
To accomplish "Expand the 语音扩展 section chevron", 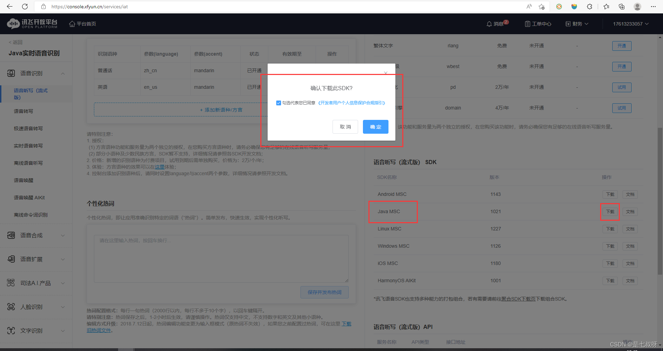I will pos(63,259).
